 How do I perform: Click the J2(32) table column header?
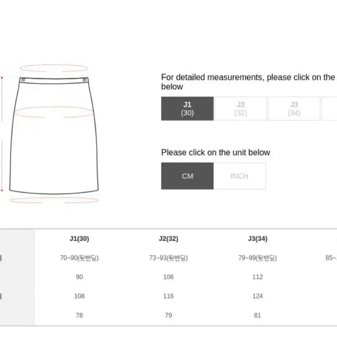pyautogui.click(x=168, y=238)
